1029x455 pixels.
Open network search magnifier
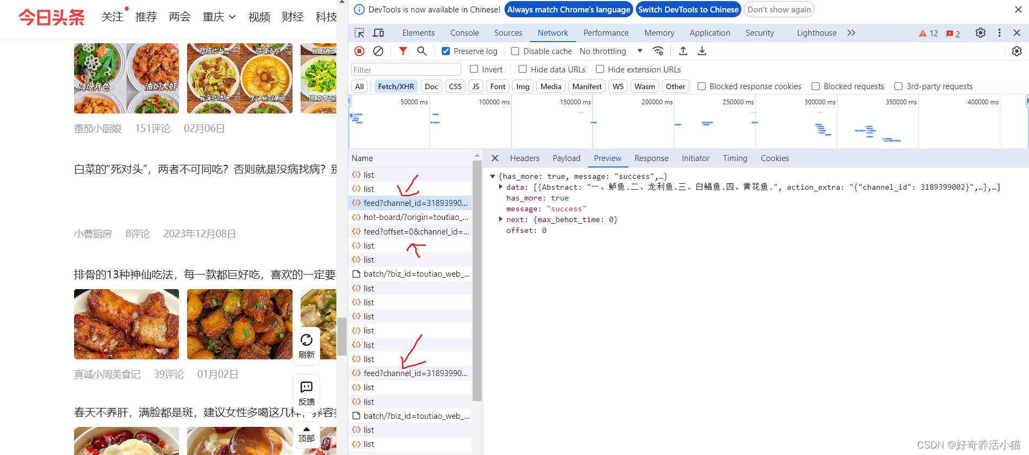422,51
